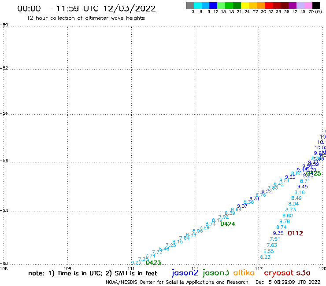326x286 pixels.
Task: Click the wave height value '7.83'
Action: (273, 188)
